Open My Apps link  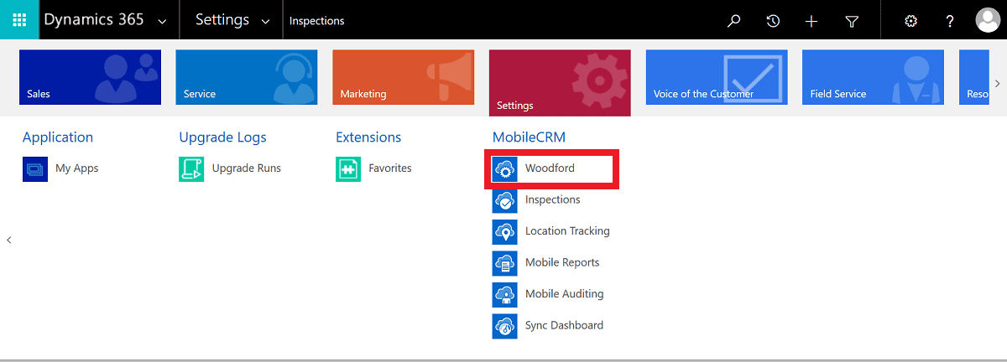(x=77, y=168)
